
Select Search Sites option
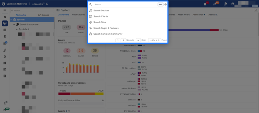click(99, 22)
